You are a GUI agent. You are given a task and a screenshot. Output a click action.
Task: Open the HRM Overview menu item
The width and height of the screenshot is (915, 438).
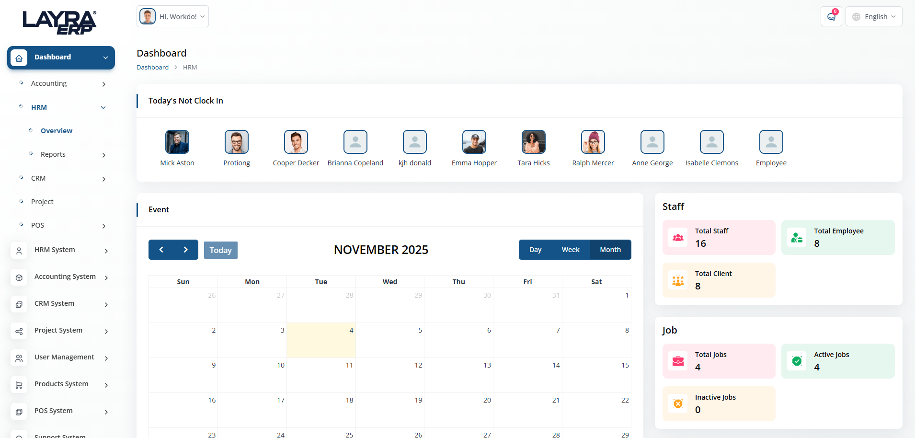tap(57, 131)
